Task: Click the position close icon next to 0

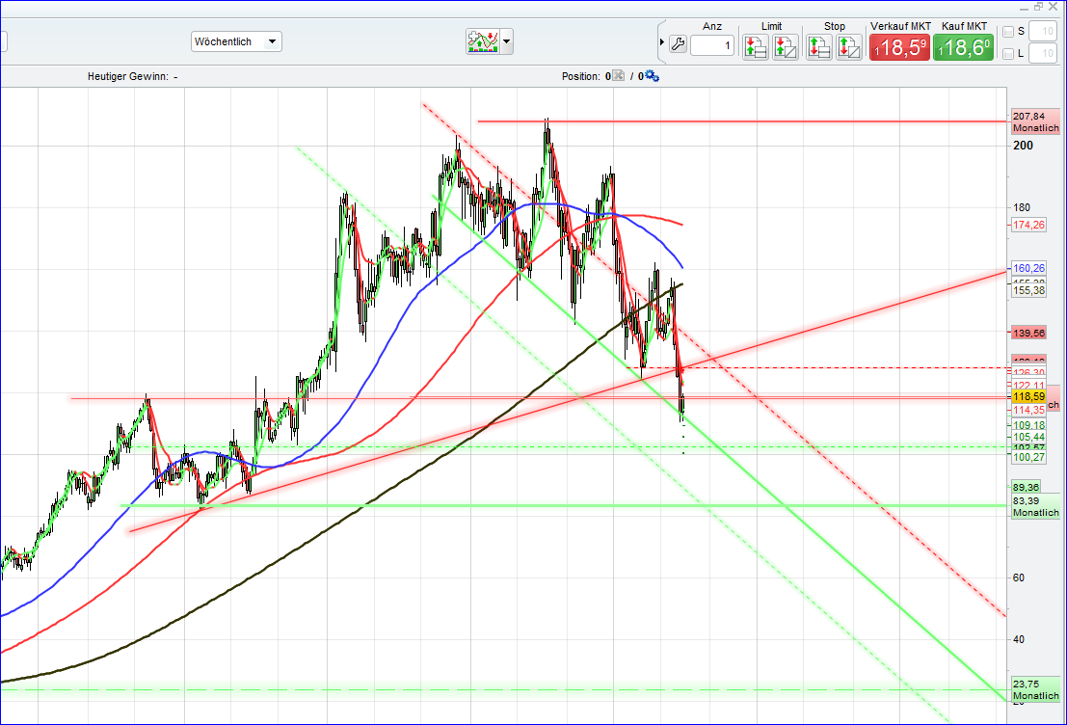Action: coord(618,75)
